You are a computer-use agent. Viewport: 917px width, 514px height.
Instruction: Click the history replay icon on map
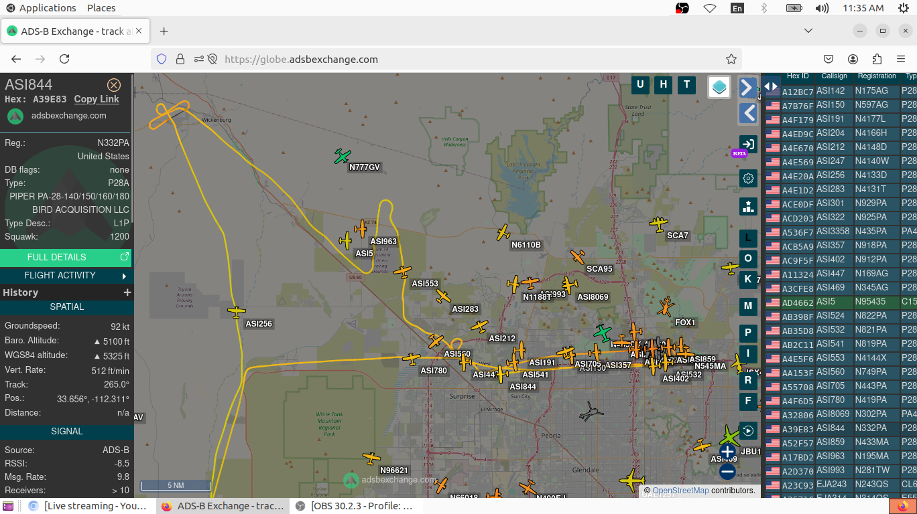748,430
